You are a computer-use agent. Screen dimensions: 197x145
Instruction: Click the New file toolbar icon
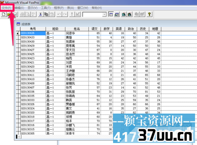[x=4, y=14]
